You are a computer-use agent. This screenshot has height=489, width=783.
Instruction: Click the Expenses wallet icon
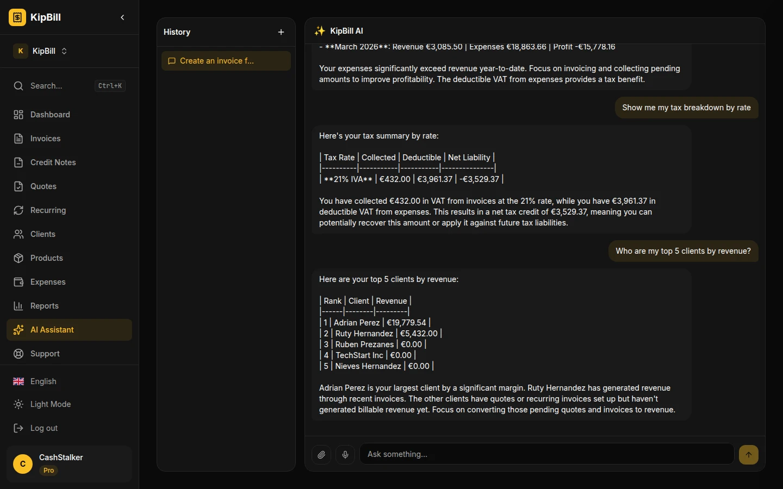(18, 282)
